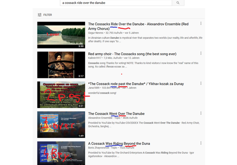This screenshot has width=237, height=165.
Task: Open more options for the Red army choir video
Action: (201, 53)
